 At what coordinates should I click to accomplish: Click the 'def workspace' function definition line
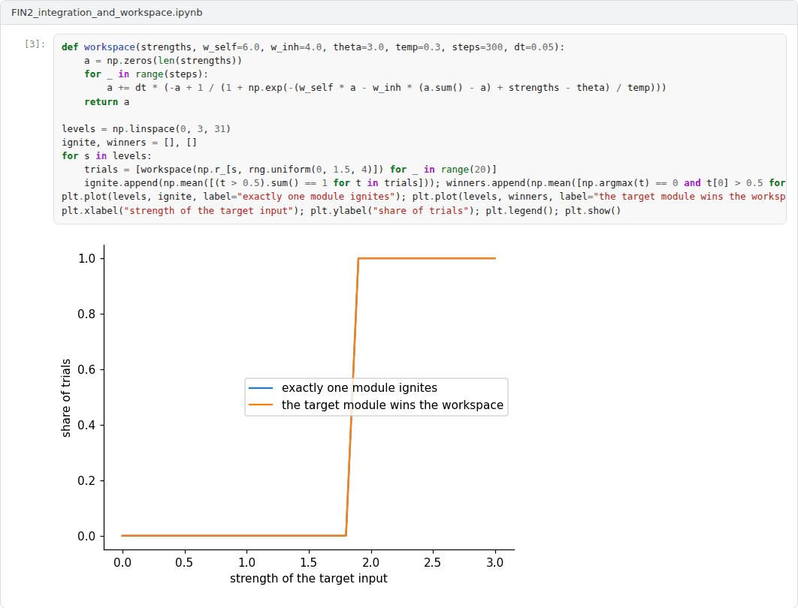click(x=313, y=47)
